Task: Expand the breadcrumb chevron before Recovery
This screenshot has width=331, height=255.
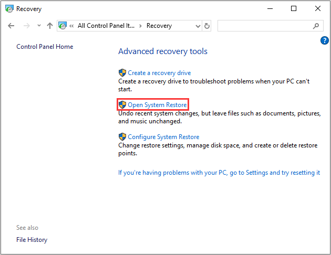Action: (x=140, y=26)
